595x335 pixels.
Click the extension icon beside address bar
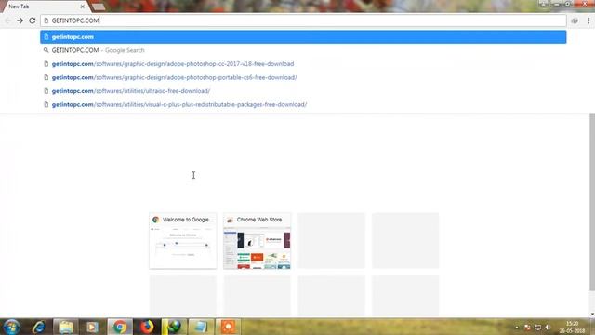click(575, 20)
